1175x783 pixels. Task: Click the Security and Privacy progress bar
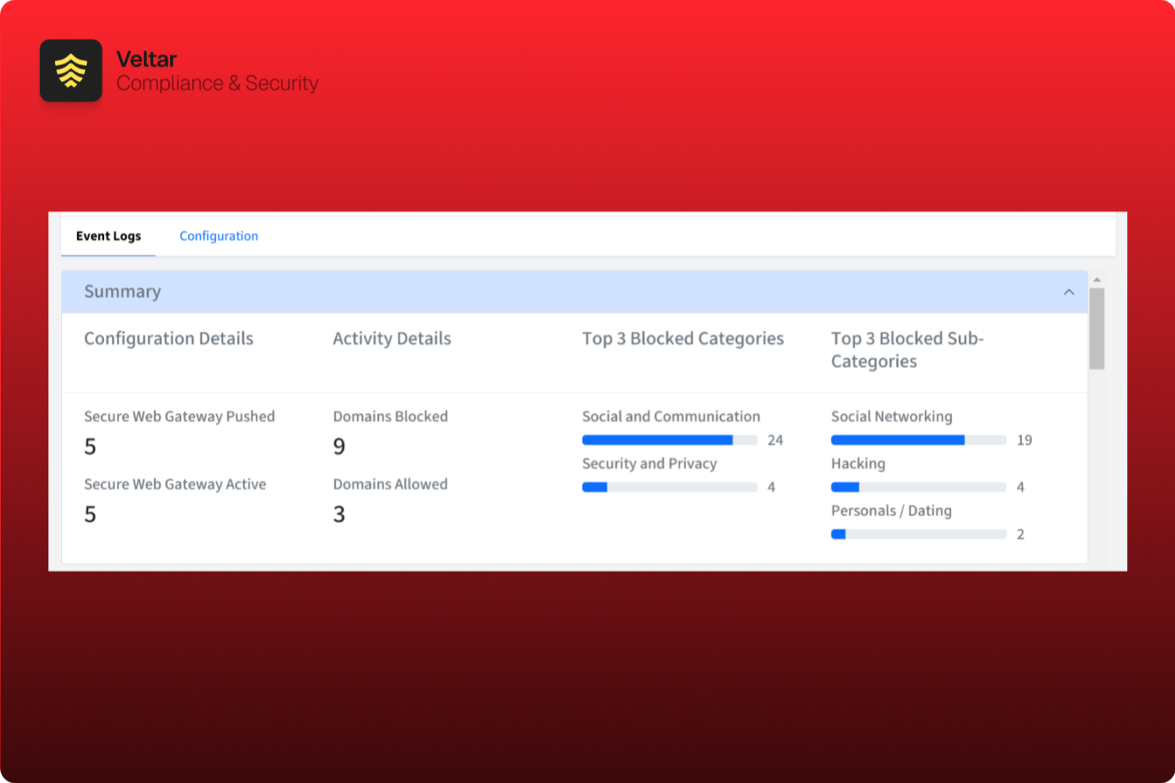(x=669, y=486)
